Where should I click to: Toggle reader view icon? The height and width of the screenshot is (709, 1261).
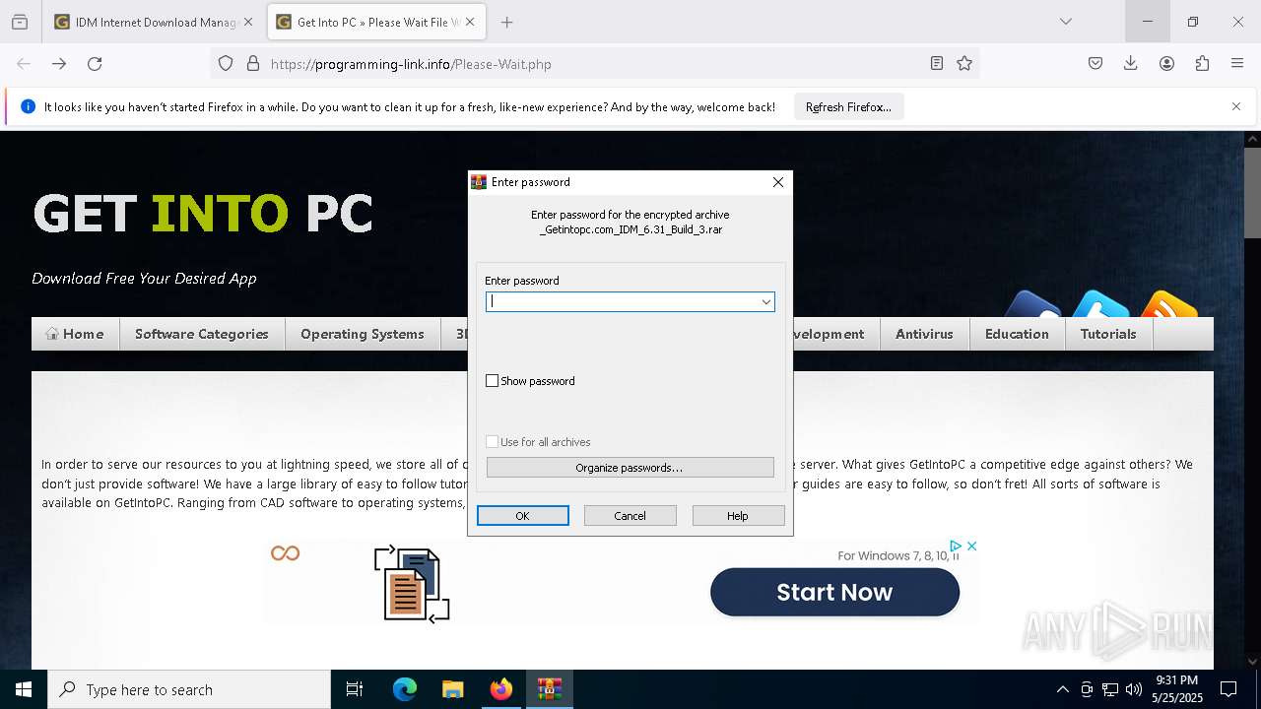[937, 64]
